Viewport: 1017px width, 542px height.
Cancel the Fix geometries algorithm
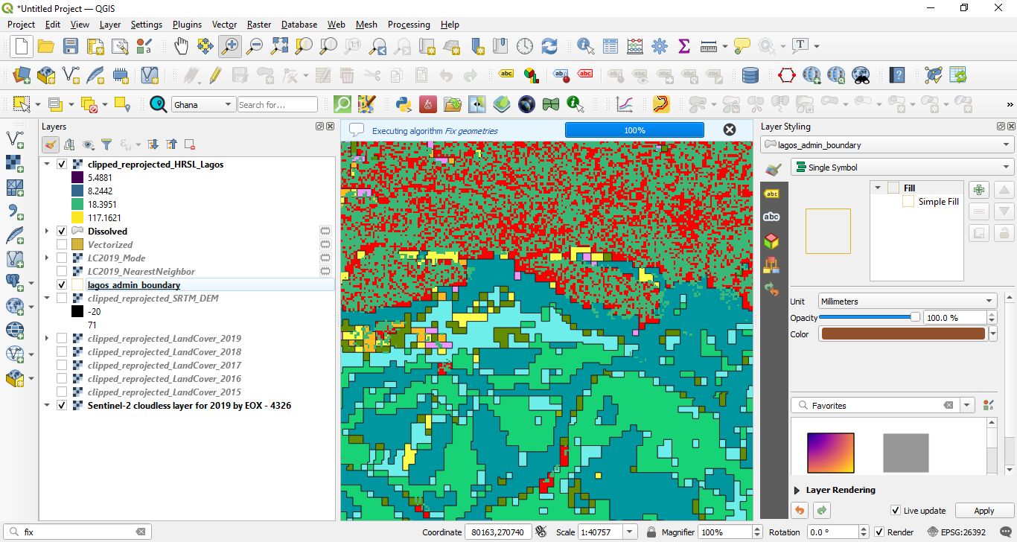click(x=730, y=130)
